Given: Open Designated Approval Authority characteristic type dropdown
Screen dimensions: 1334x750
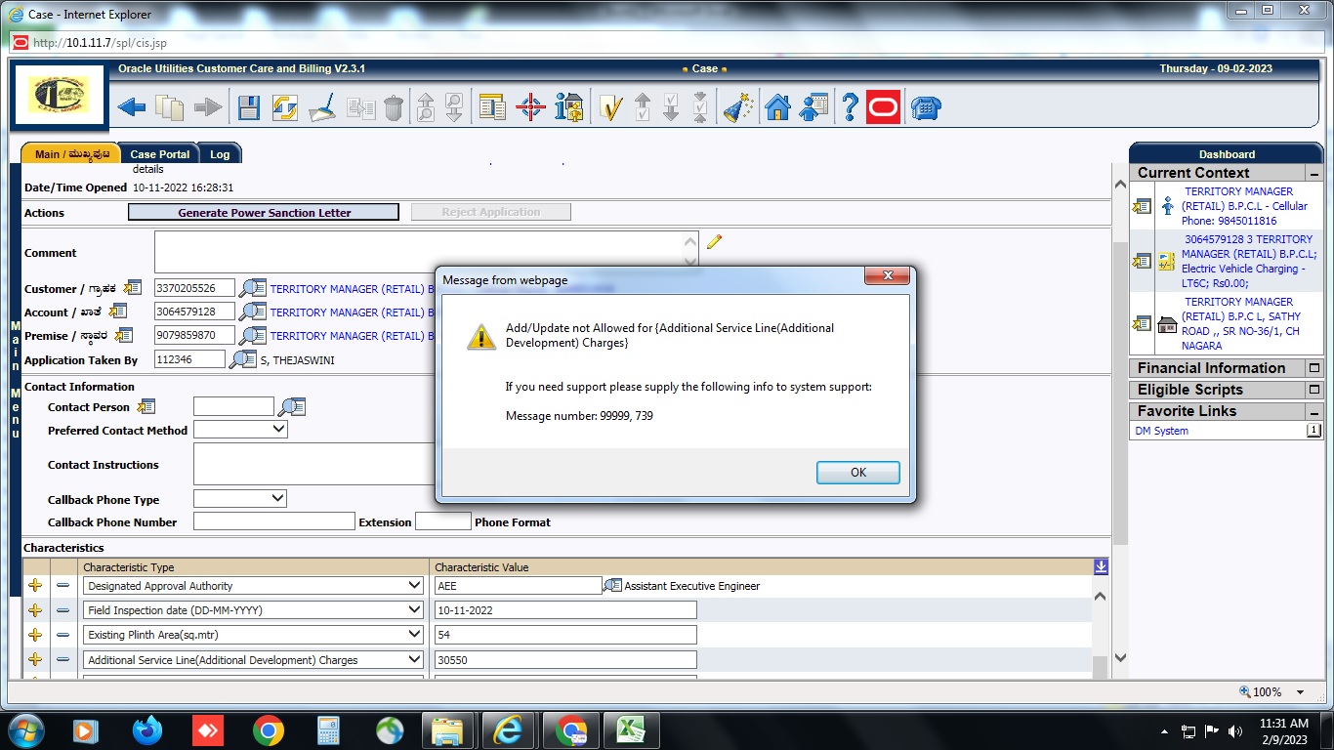Looking at the screenshot, I should coord(253,586).
